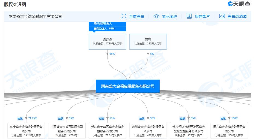Click central node 湖南盛大金禧金融服务有限公司
Screen dimensions: 256x139
(127, 86)
